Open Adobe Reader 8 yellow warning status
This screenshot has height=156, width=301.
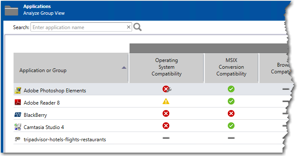tap(166, 101)
